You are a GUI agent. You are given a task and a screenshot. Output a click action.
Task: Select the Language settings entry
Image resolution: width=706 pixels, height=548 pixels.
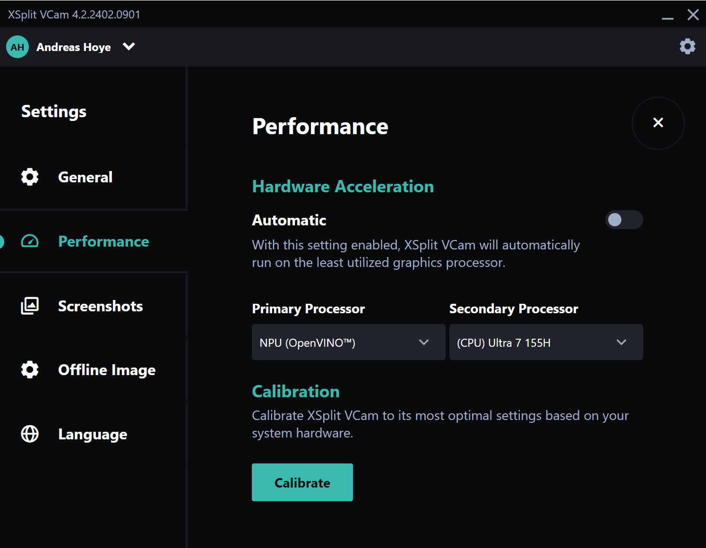point(94,434)
